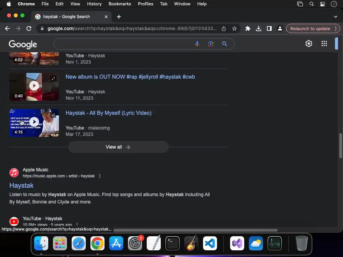343x257 pixels.
Task: Play the 4:02 video thumbnail
Action: pyautogui.click(x=34, y=58)
